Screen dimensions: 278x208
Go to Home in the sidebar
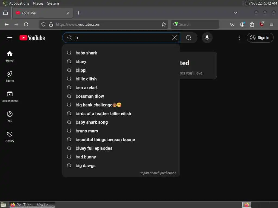(10, 56)
